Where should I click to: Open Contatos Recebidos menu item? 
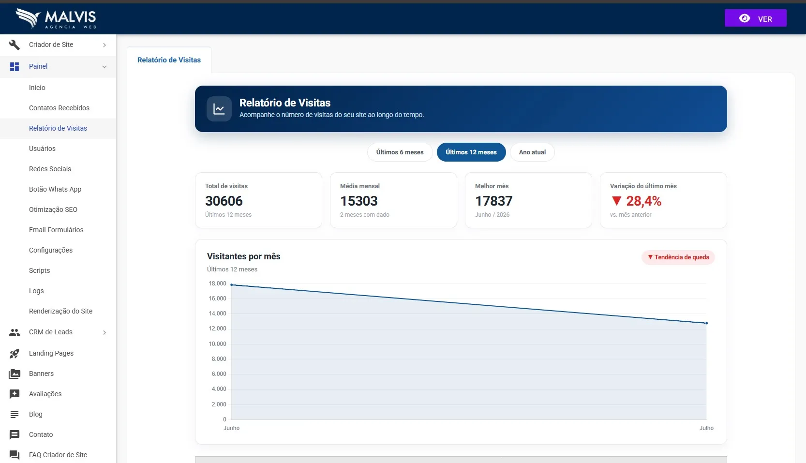(x=58, y=108)
